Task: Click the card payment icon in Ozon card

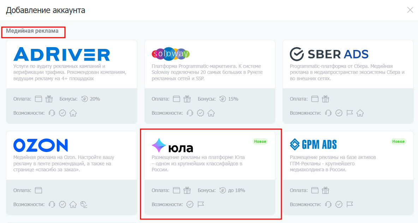Action: (x=38, y=190)
